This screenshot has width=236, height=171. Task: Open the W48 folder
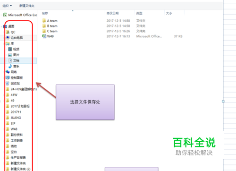(12, 129)
